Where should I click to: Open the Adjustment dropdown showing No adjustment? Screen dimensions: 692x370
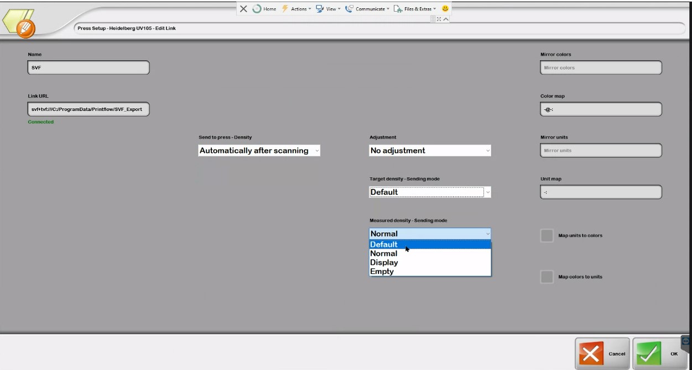[x=430, y=150]
